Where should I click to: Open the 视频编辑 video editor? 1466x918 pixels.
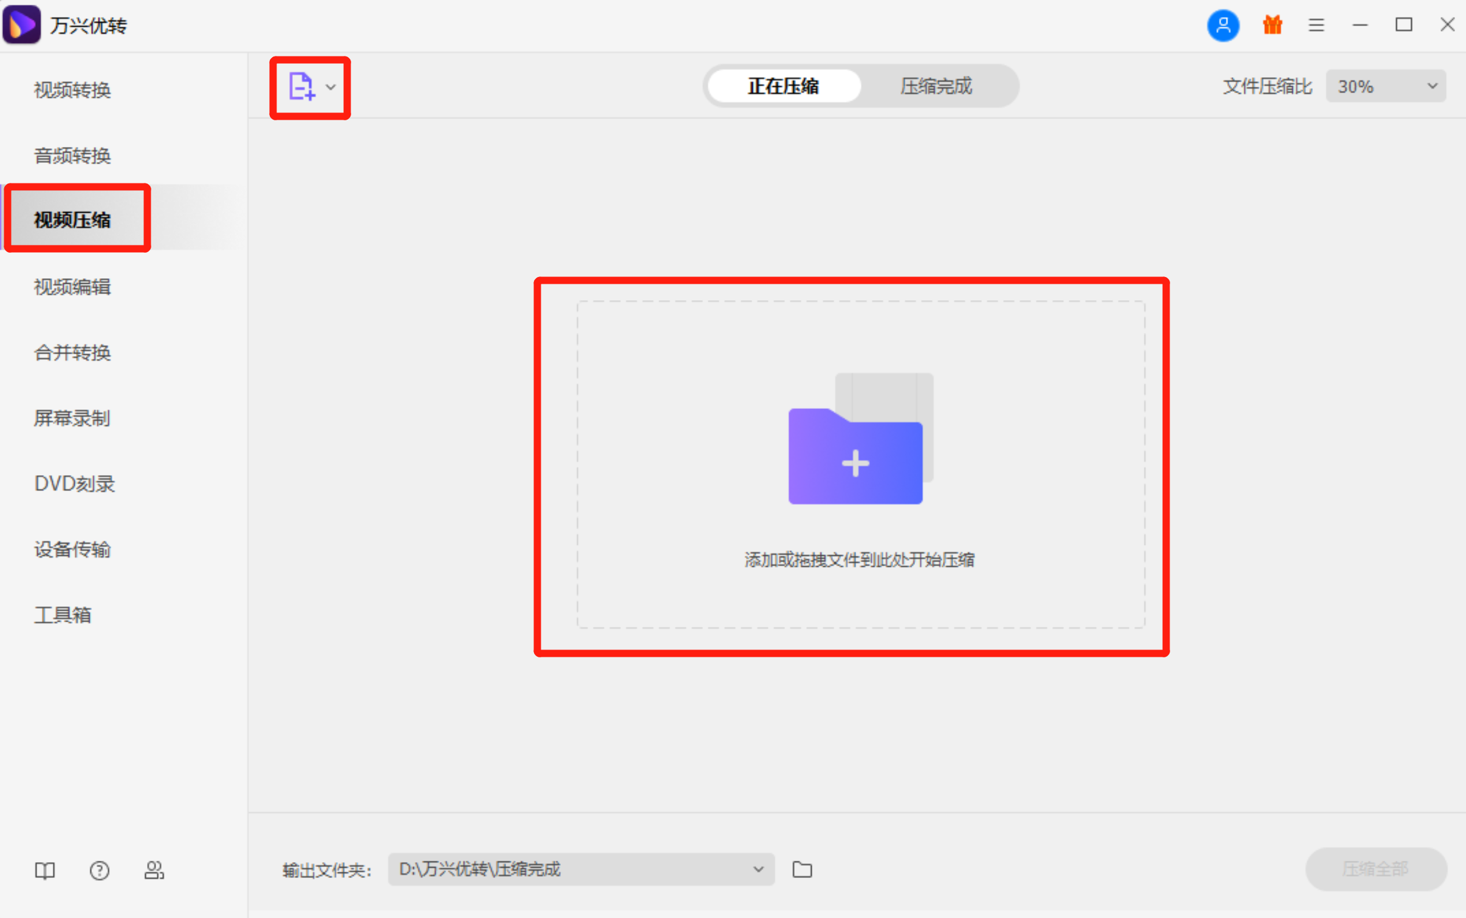coord(72,287)
